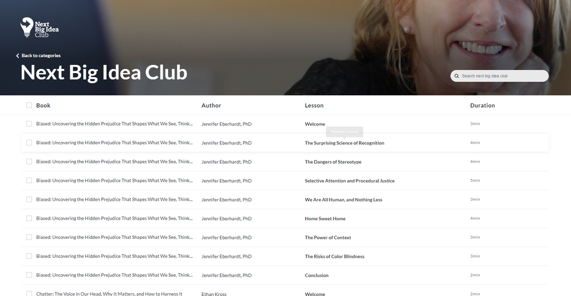Screen dimensions: 571x296
Task: Tick checkbox for the Home Sweet Home row
Action: (29, 218)
